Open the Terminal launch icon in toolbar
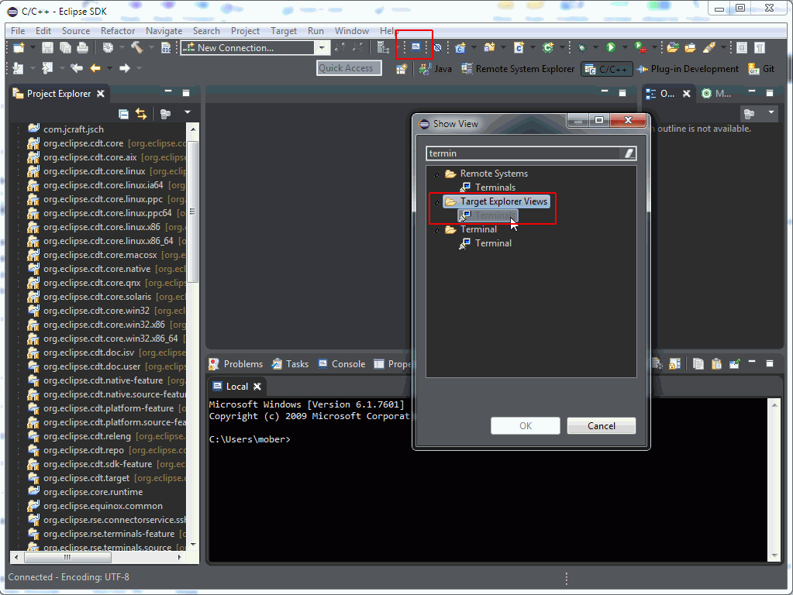This screenshot has width=793, height=595. click(415, 47)
